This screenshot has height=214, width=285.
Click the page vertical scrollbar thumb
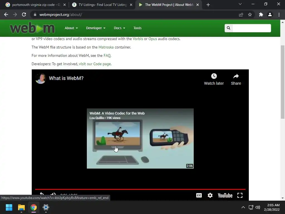(x=282, y=82)
